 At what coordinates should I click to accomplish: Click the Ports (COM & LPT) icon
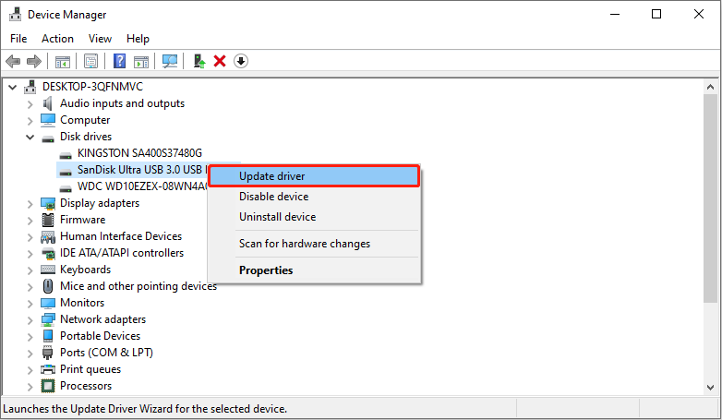48,353
